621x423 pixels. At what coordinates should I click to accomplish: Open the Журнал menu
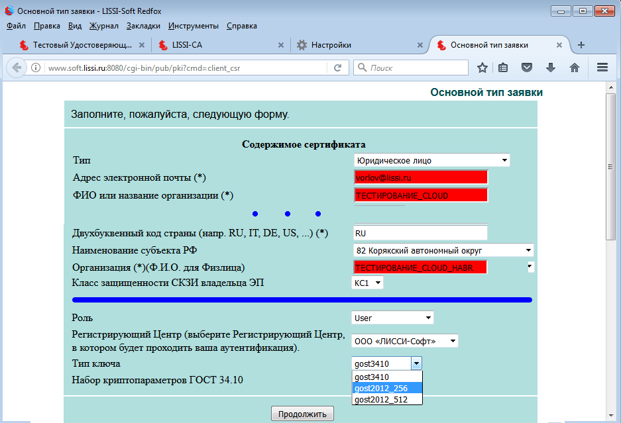pyautogui.click(x=103, y=26)
